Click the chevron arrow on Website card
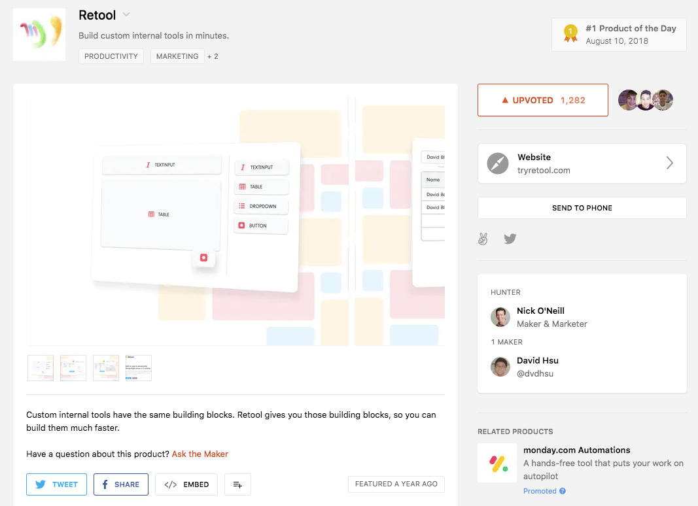Screen dimensions: 698x506 click(669, 163)
